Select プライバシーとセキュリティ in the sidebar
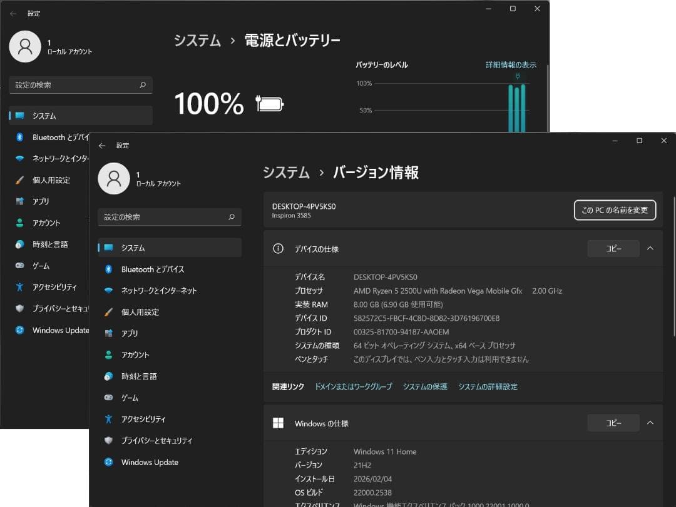676x507 pixels. tap(158, 440)
